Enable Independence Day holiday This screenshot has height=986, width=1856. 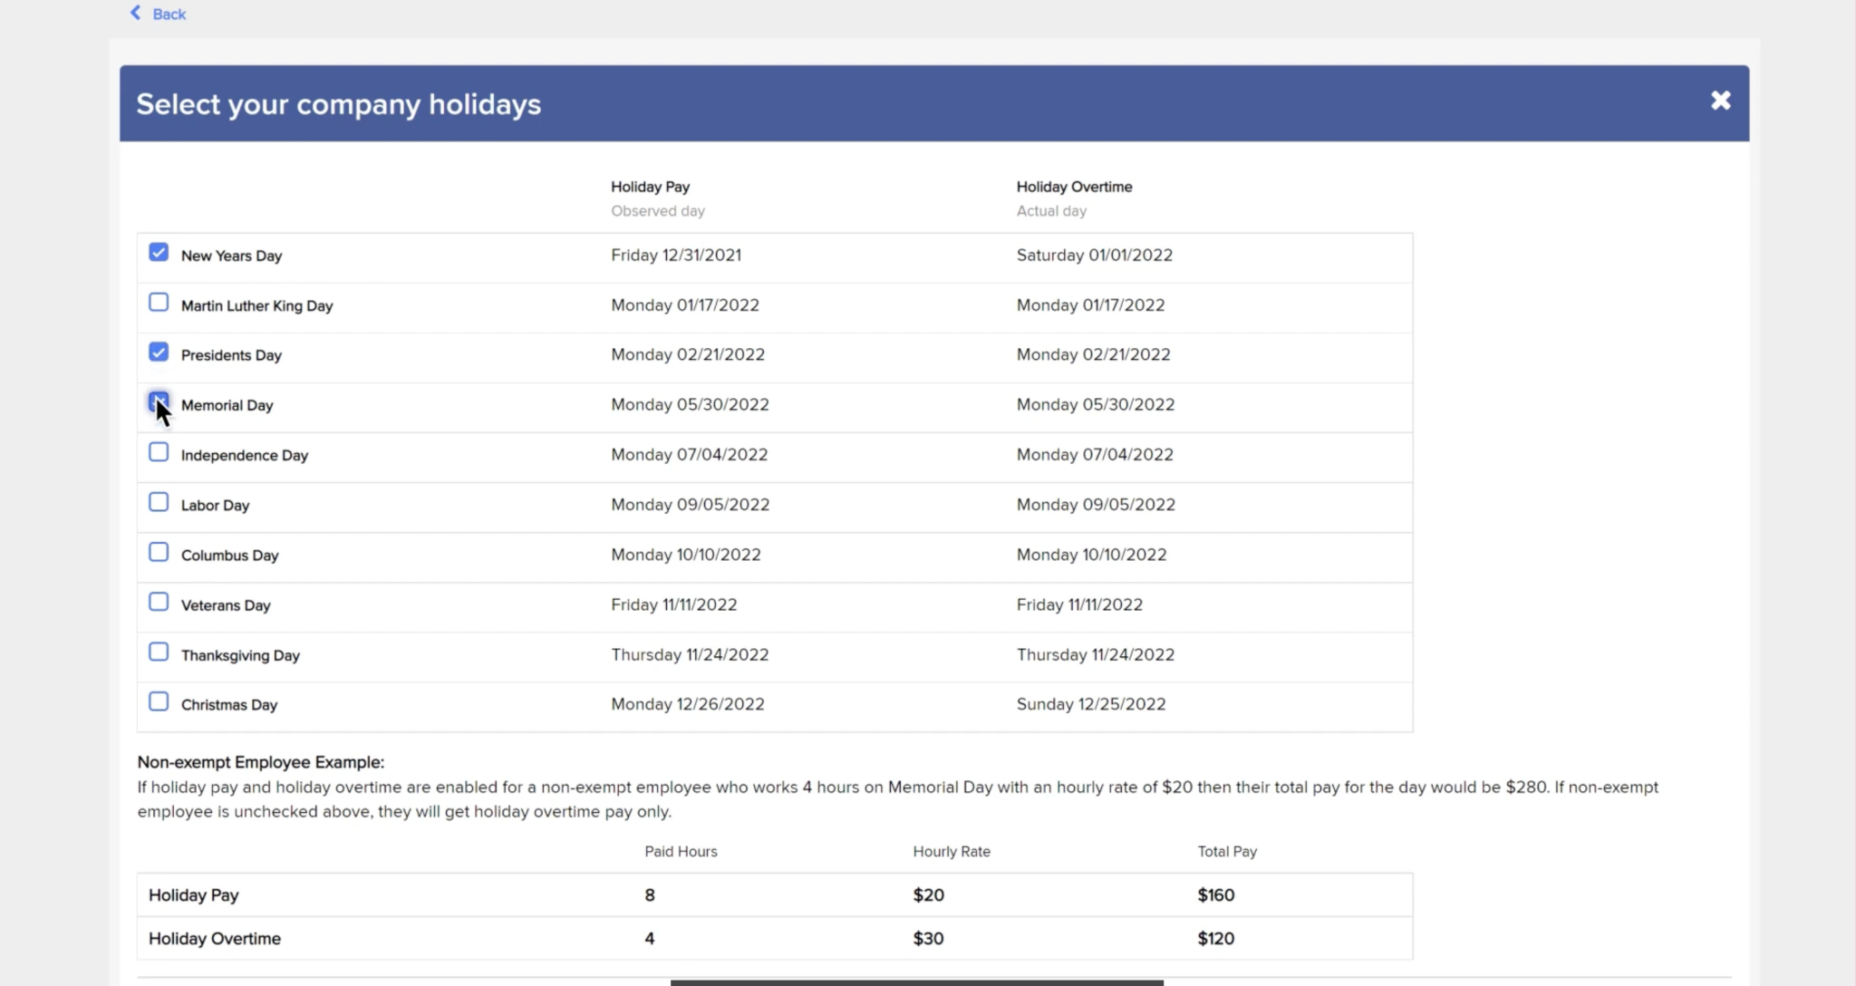point(159,451)
